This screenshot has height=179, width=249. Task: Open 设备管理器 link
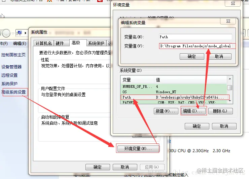pyautogui.click(x=11, y=67)
